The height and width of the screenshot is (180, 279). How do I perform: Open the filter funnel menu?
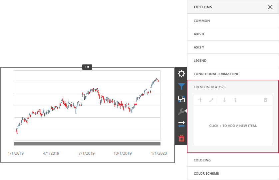click(x=181, y=86)
